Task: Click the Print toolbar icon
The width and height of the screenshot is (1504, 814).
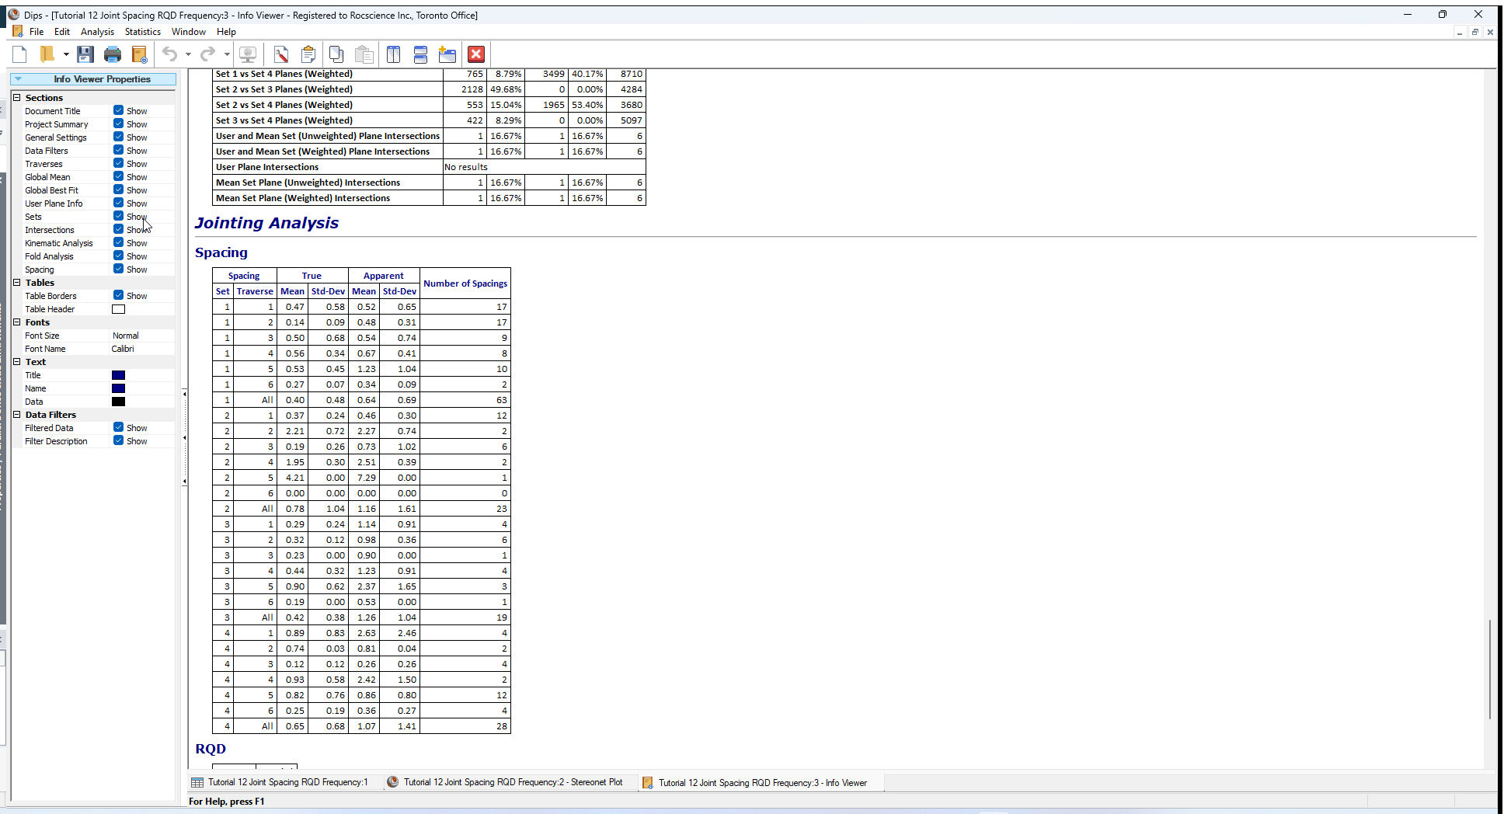Action: (113, 54)
